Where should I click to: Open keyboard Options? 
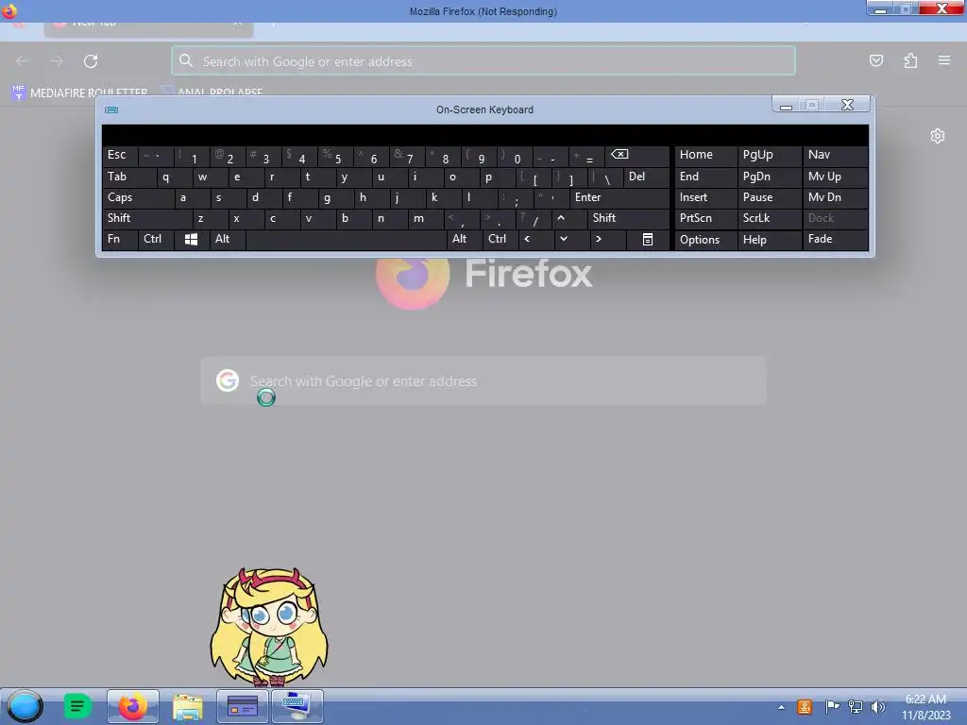705,239
